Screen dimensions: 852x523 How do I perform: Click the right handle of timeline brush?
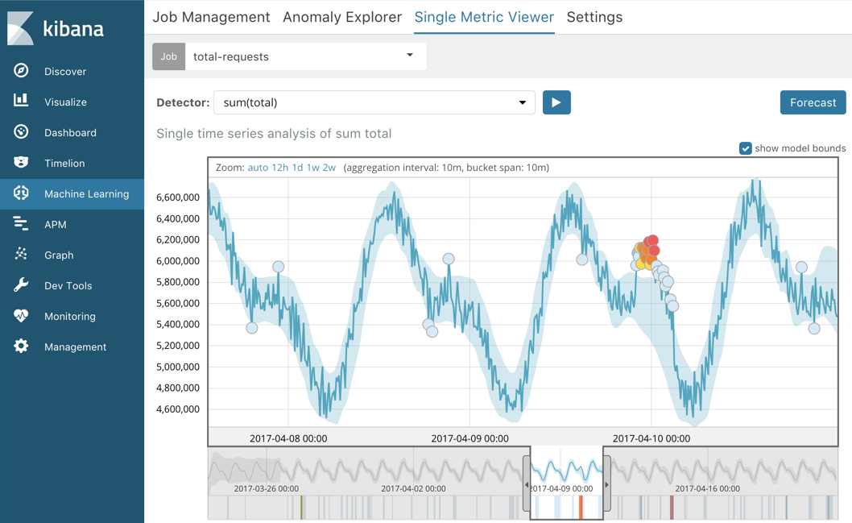606,484
